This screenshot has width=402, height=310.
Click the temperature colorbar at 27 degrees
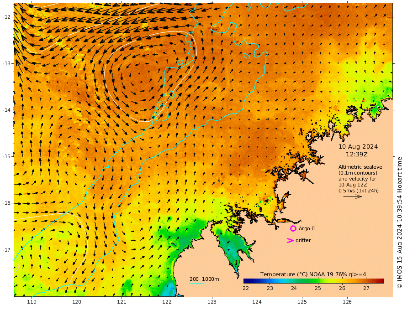pyautogui.click(x=366, y=281)
